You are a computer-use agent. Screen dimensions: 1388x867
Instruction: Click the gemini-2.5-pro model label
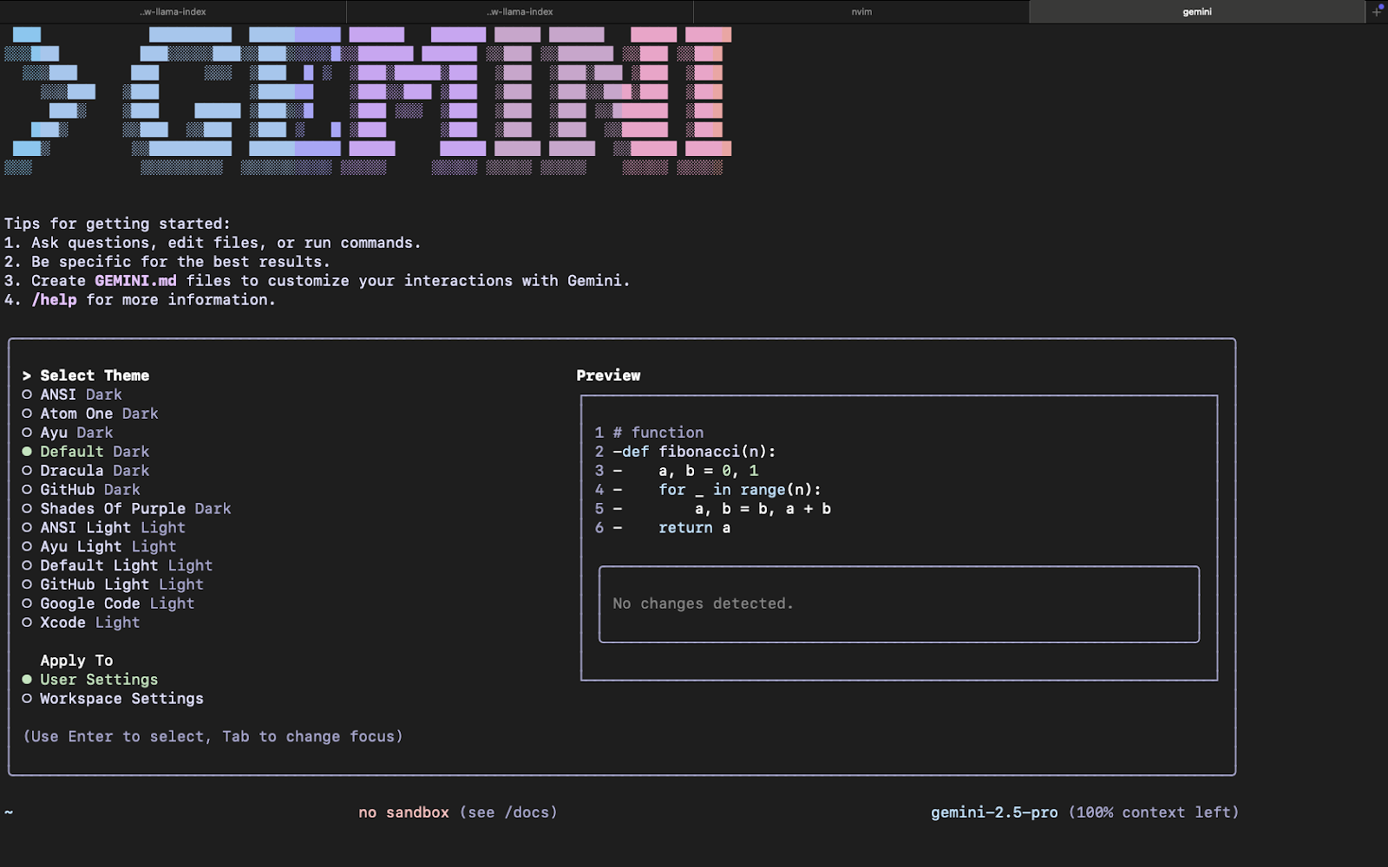tap(994, 812)
